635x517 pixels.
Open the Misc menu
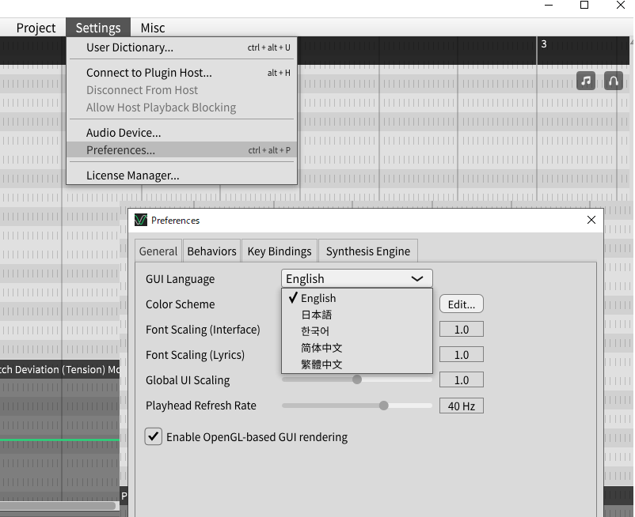(x=153, y=28)
